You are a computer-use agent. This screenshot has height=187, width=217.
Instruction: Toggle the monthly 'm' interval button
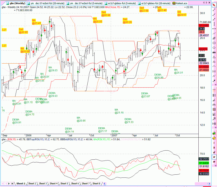[214, 162]
